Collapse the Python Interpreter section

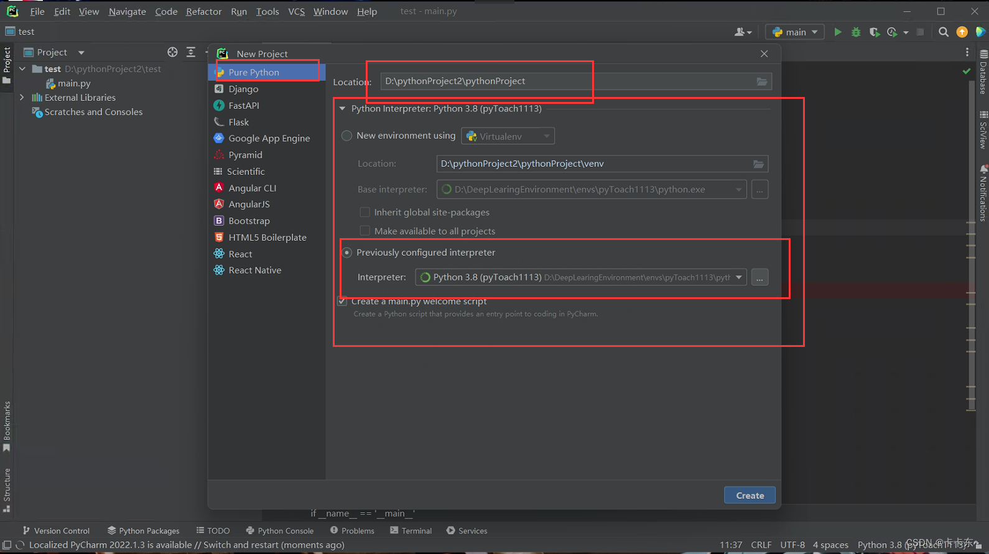[342, 109]
